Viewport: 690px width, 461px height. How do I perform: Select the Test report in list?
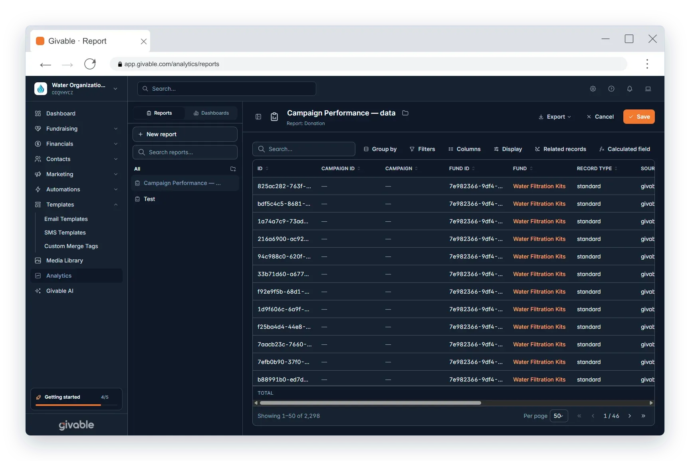pos(185,199)
